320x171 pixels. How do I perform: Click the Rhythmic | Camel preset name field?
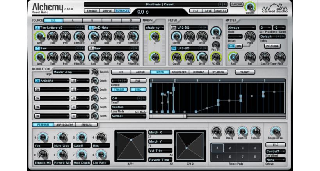point(155,5)
